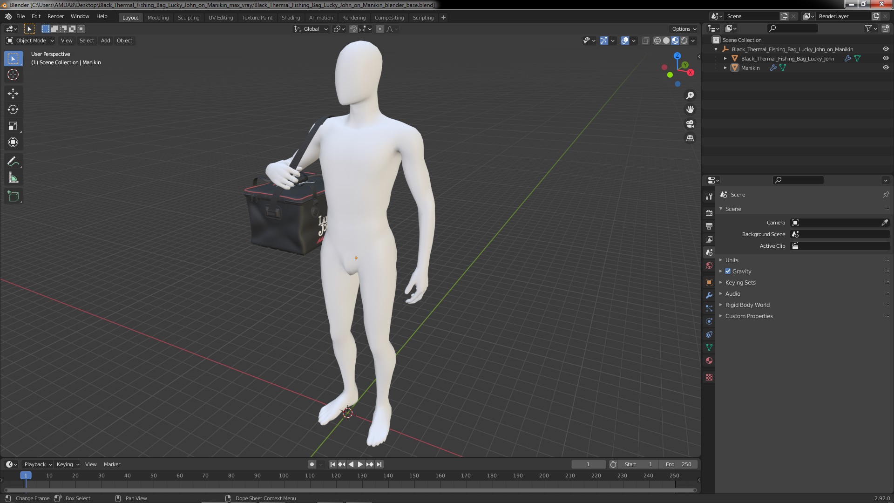Choose the Annotate pencil tool
This screenshot has height=503, width=894.
pos(13,161)
